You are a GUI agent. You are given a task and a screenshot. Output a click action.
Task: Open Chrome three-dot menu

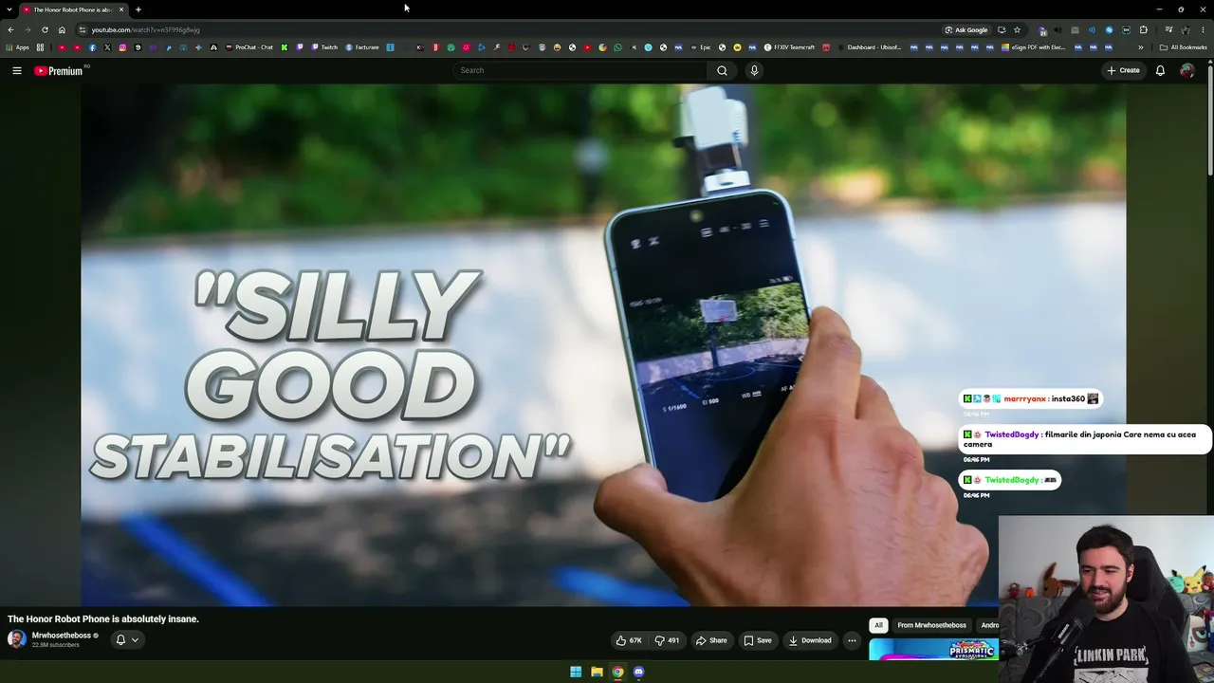tap(1202, 29)
